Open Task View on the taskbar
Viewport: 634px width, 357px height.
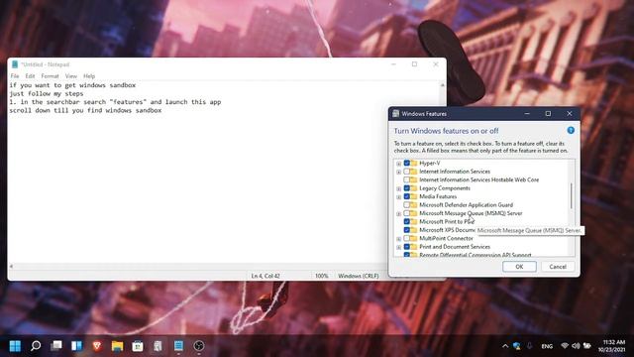click(x=56, y=346)
